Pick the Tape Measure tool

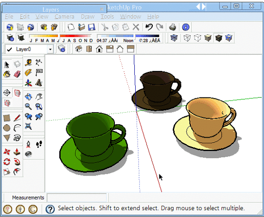point(28,63)
